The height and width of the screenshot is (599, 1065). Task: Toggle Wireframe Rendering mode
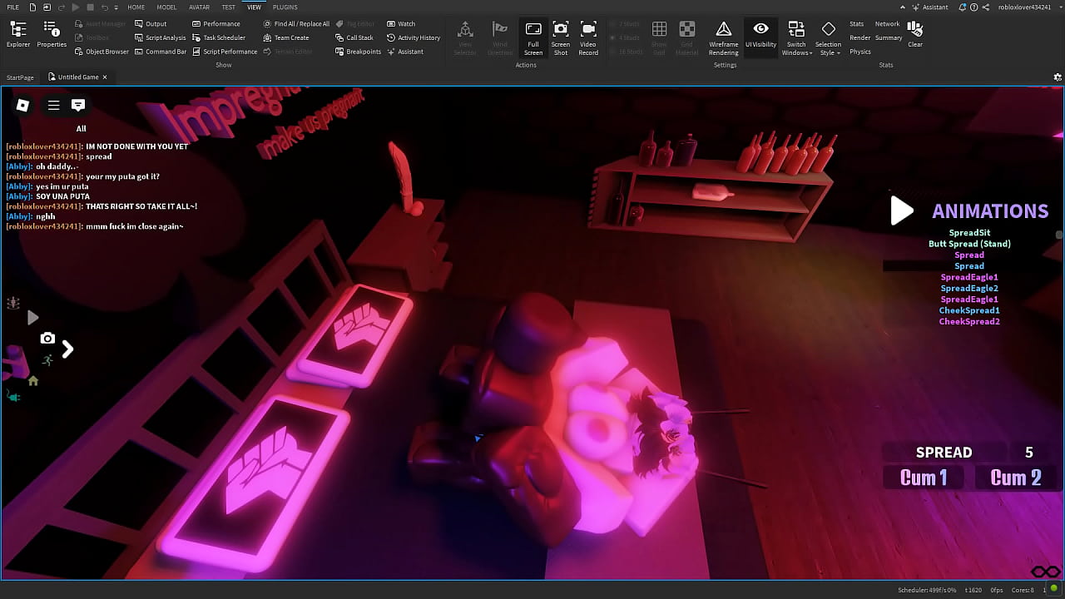point(724,37)
